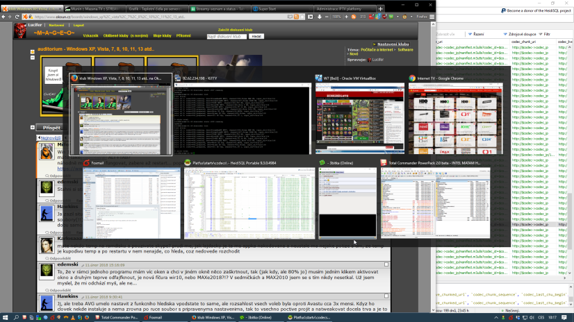Switch to Munin Mazana TV Firefox tab

coord(94,9)
